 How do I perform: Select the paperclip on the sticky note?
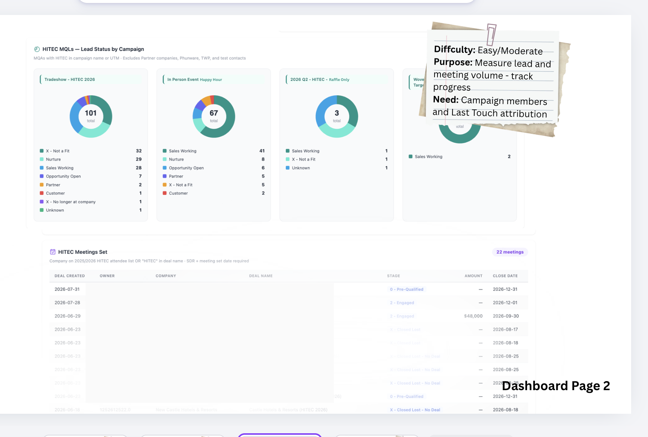pyautogui.click(x=491, y=34)
